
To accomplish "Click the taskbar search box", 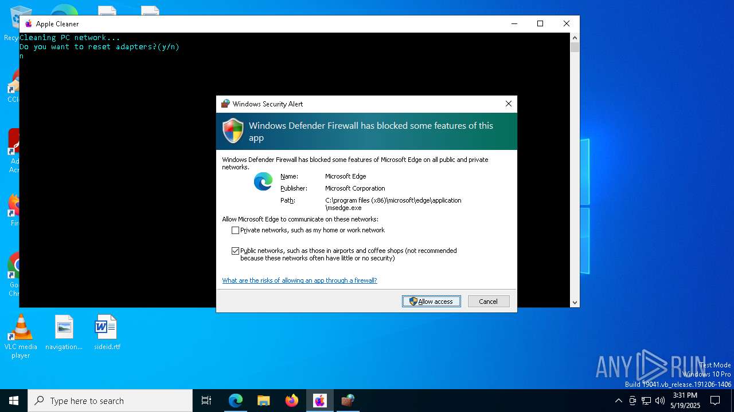I will pos(110,401).
